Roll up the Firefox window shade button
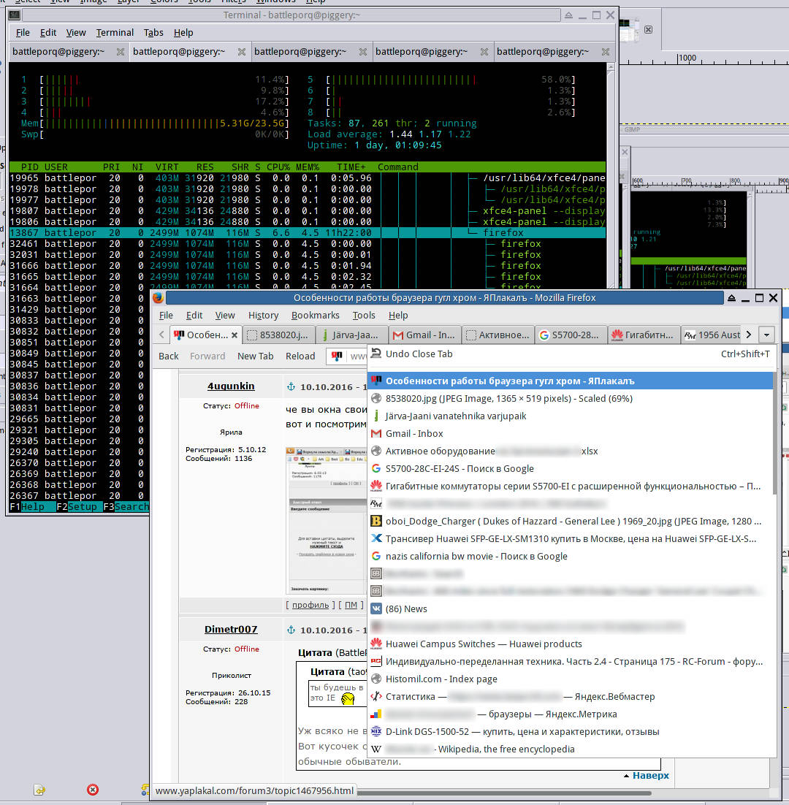Screen dimensions: 789x805 [731, 298]
